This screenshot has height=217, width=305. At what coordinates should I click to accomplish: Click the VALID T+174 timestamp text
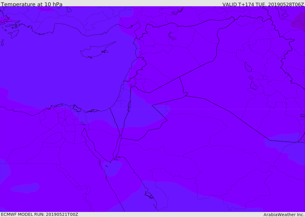click(x=263, y=4)
